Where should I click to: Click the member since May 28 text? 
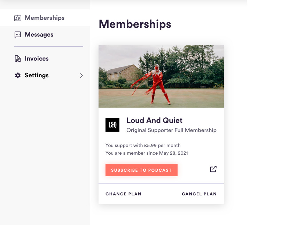pyautogui.click(x=147, y=153)
